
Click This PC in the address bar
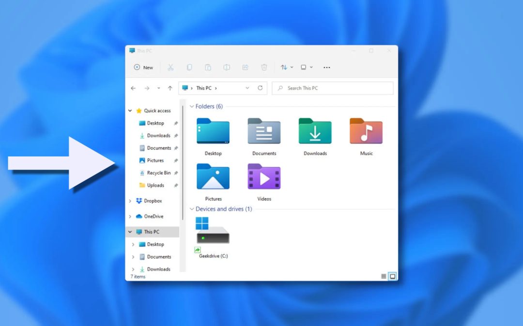point(204,88)
